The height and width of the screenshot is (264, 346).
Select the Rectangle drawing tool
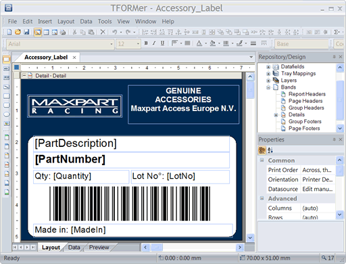click(7, 96)
